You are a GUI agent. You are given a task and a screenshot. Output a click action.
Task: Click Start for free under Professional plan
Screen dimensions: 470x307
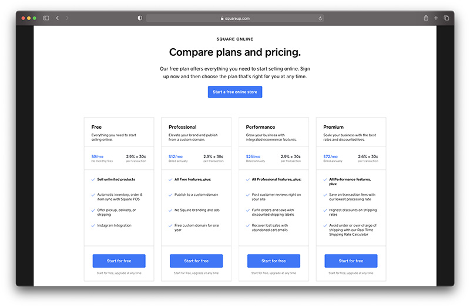pyautogui.click(x=196, y=261)
